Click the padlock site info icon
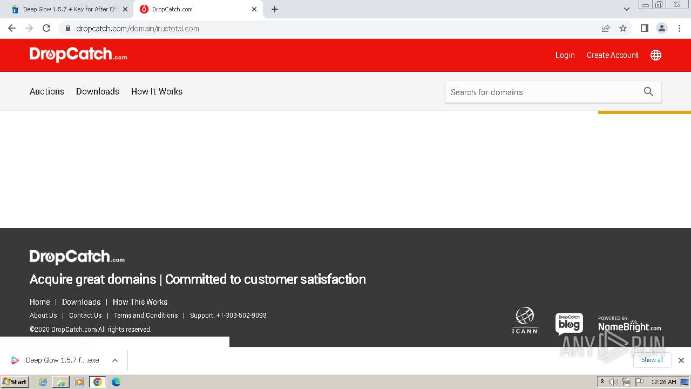This screenshot has height=389, width=691. click(x=67, y=28)
